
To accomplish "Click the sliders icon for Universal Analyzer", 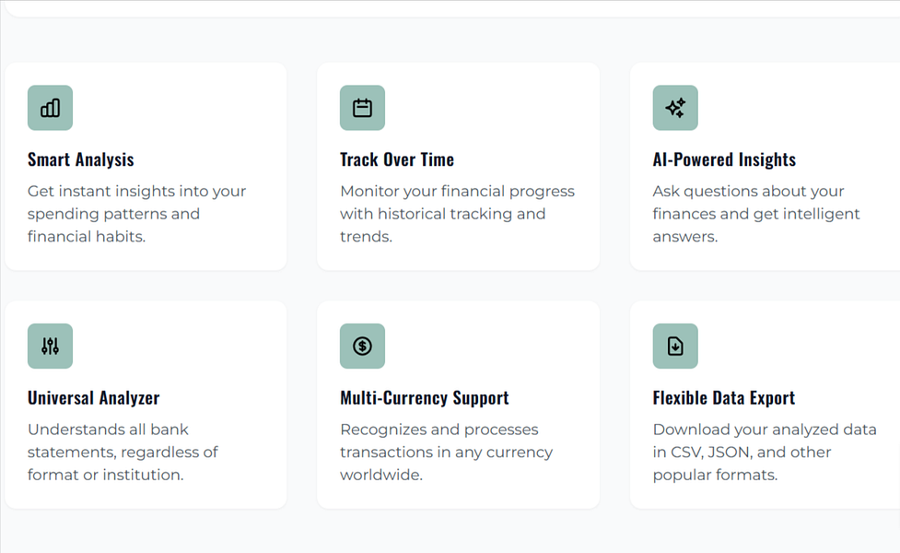I will tap(50, 347).
